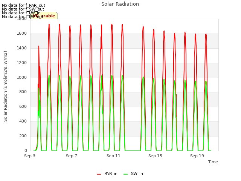Viewport: 241px width, 181px height.
Task: Click the 1600 y-axis tick label
Action: [22, 34]
